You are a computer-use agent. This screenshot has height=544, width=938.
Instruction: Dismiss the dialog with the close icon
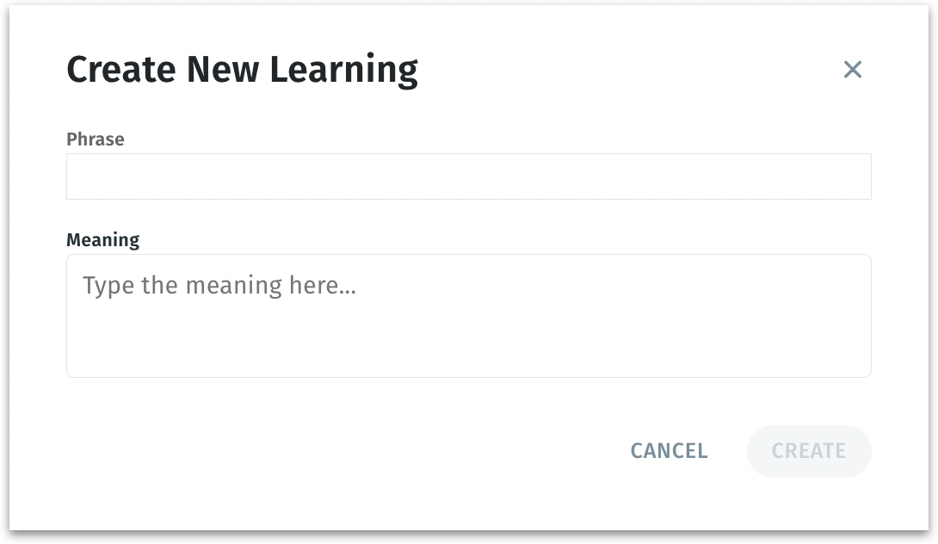(x=852, y=70)
